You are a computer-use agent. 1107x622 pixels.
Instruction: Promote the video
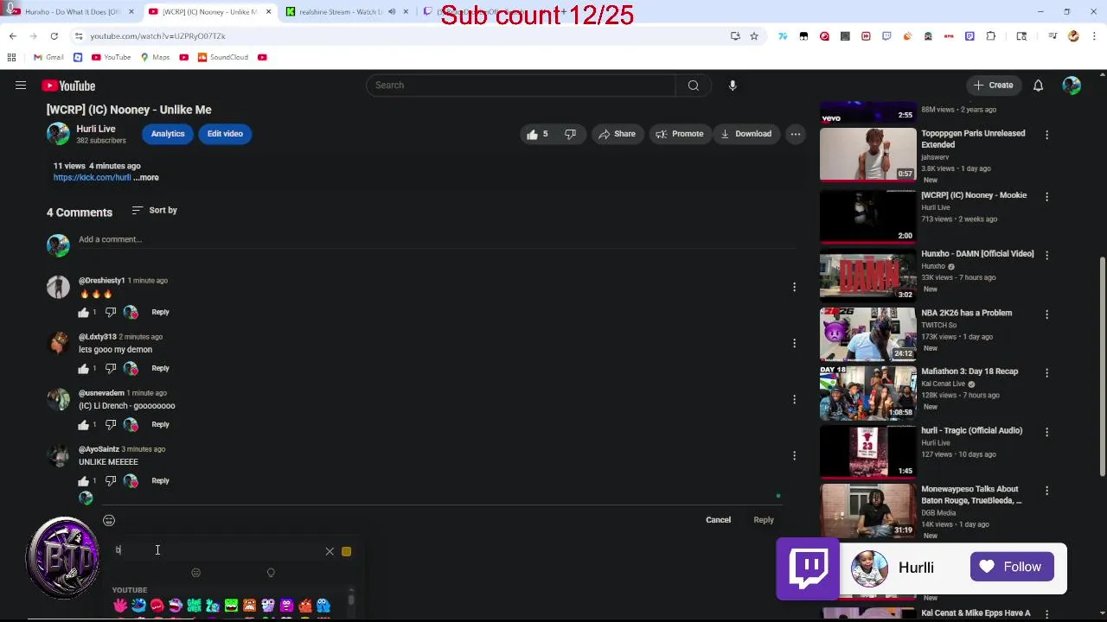[679, 134]
